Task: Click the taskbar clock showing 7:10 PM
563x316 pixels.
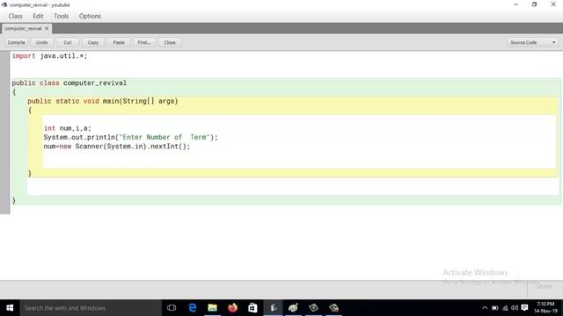Action: (x=545, y=307)
